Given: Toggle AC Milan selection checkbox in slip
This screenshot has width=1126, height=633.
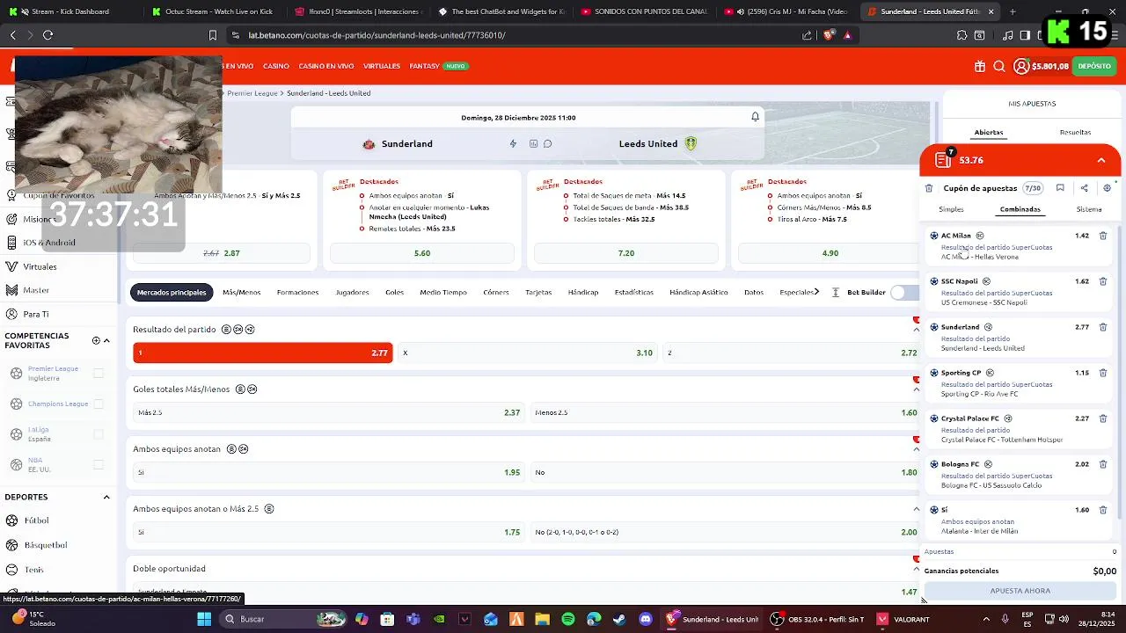Looking at the screenshot, I should 934,236.
